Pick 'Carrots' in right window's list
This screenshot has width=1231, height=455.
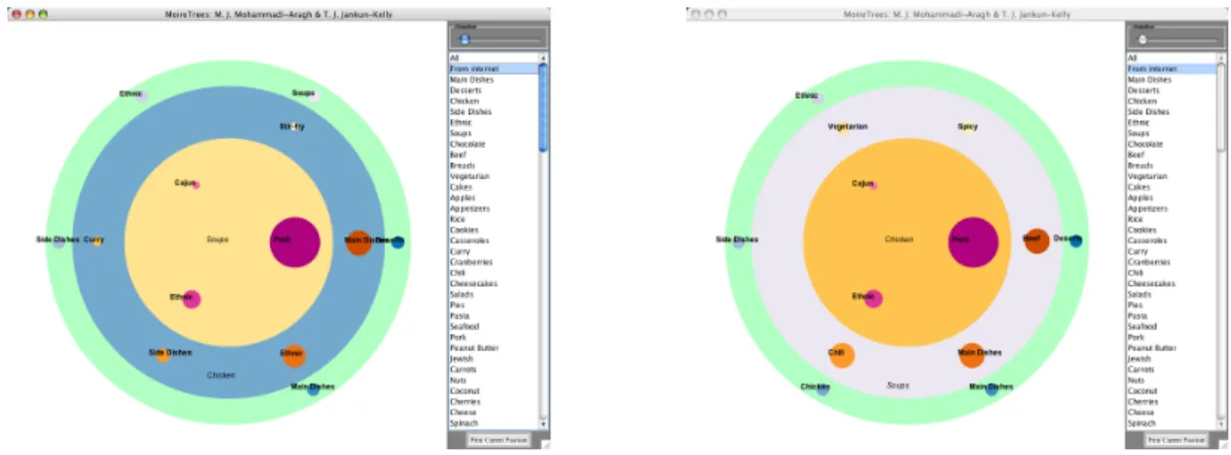1171,369
